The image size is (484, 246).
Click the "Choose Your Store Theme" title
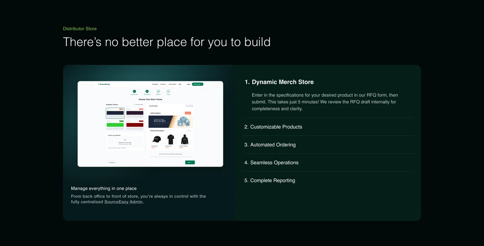coord(150,100)
